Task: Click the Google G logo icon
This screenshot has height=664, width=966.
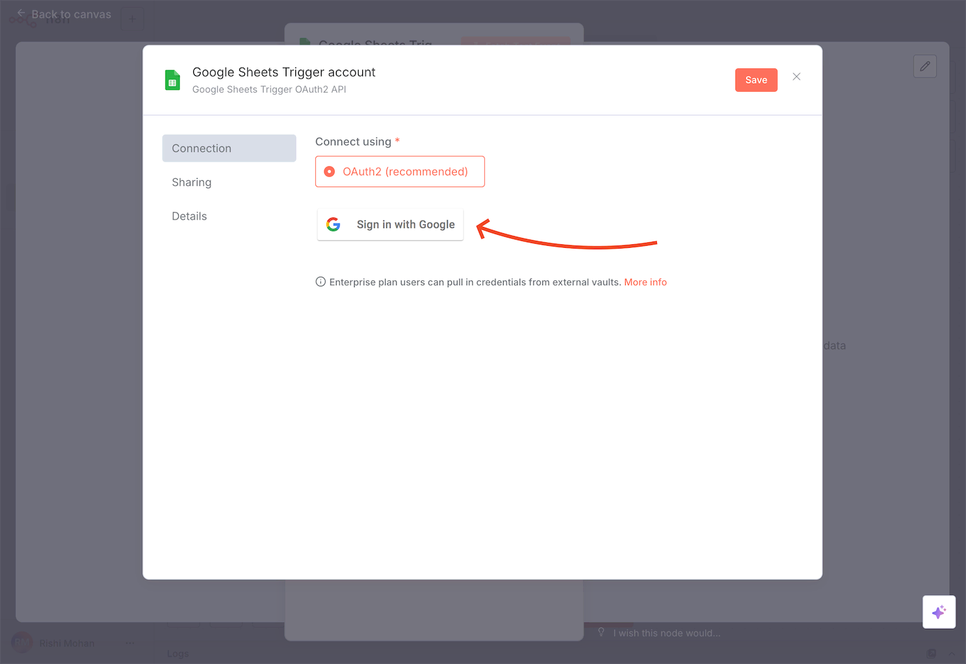Action: tap(333, 224)
